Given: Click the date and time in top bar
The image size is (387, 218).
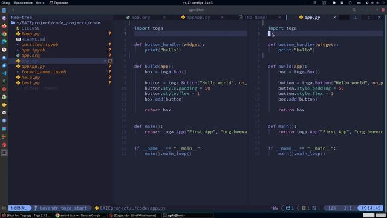Looking at the screenshot, I should (197, 2).
